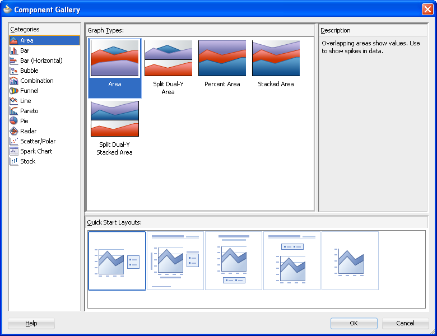Click the 'Scatter/Polar' label text
The width and height of the screenshot is (437, 336).
[x=38, y=141]
